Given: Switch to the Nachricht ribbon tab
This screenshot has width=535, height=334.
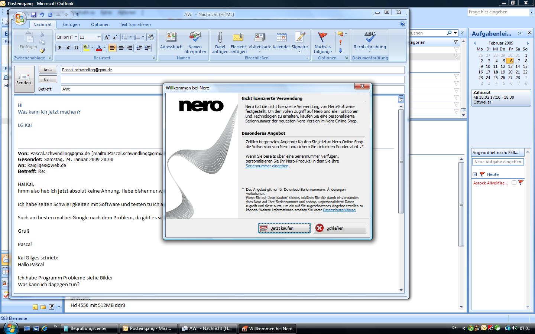Looking at the screenshot, I should click(42, 24).
